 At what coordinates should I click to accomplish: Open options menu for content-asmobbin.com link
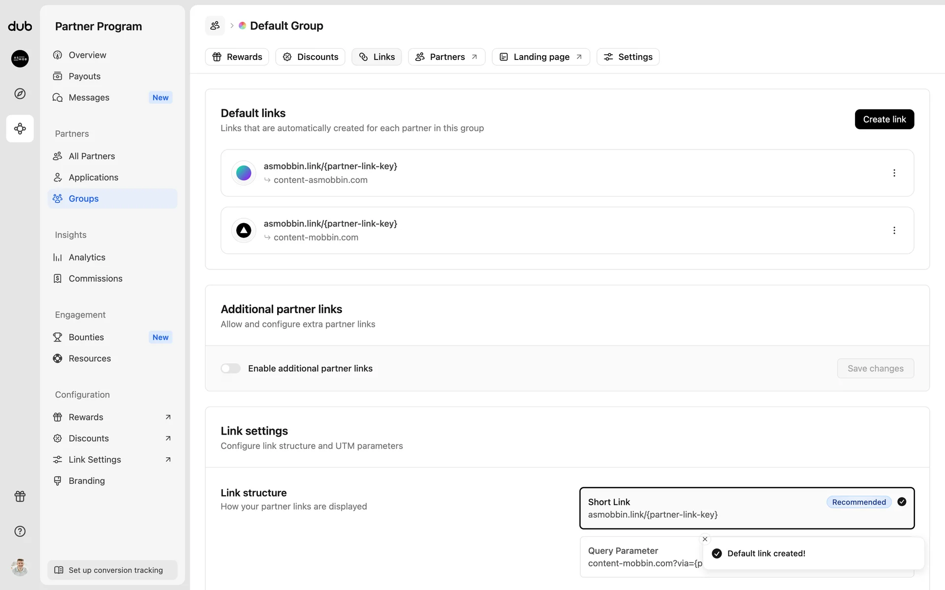[894, 173]
